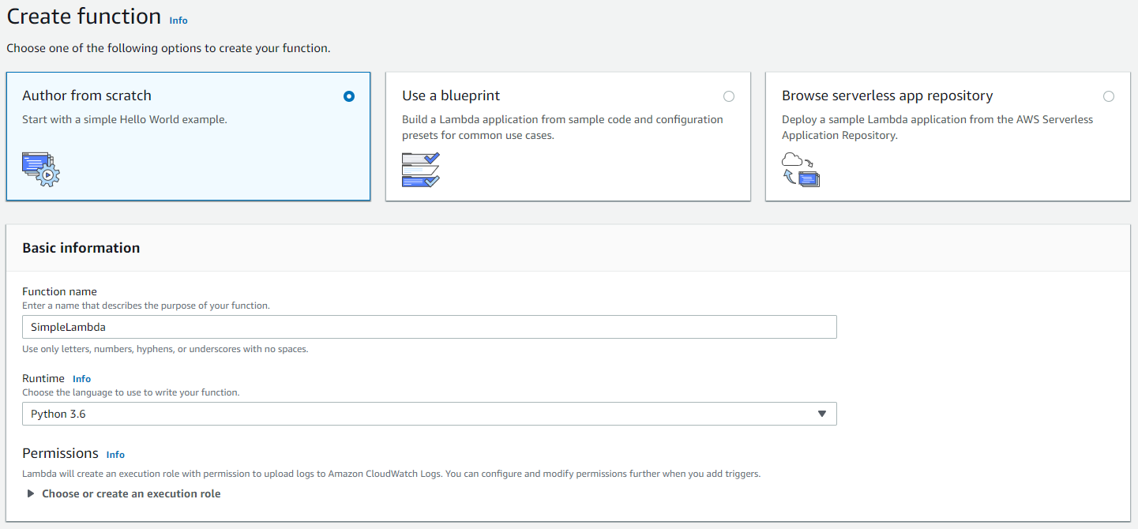Screen dimensions: 1138x529
Task: Open the Runtime dropdown showing Python 3.6
Action: [429, 414]
